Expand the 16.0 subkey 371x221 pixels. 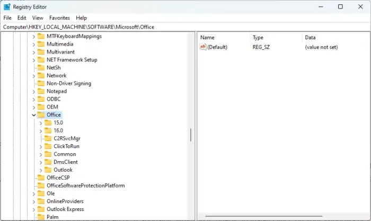click(41, 130)
